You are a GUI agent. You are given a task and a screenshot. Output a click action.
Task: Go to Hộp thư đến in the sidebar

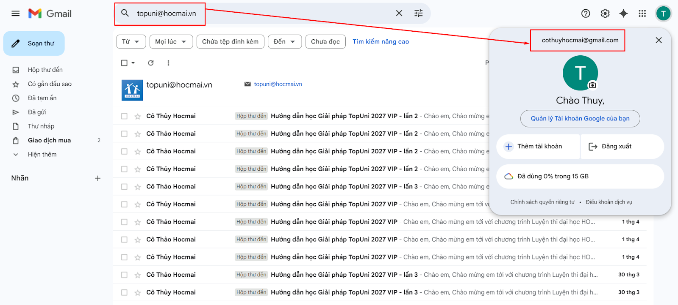pos(45,70)
